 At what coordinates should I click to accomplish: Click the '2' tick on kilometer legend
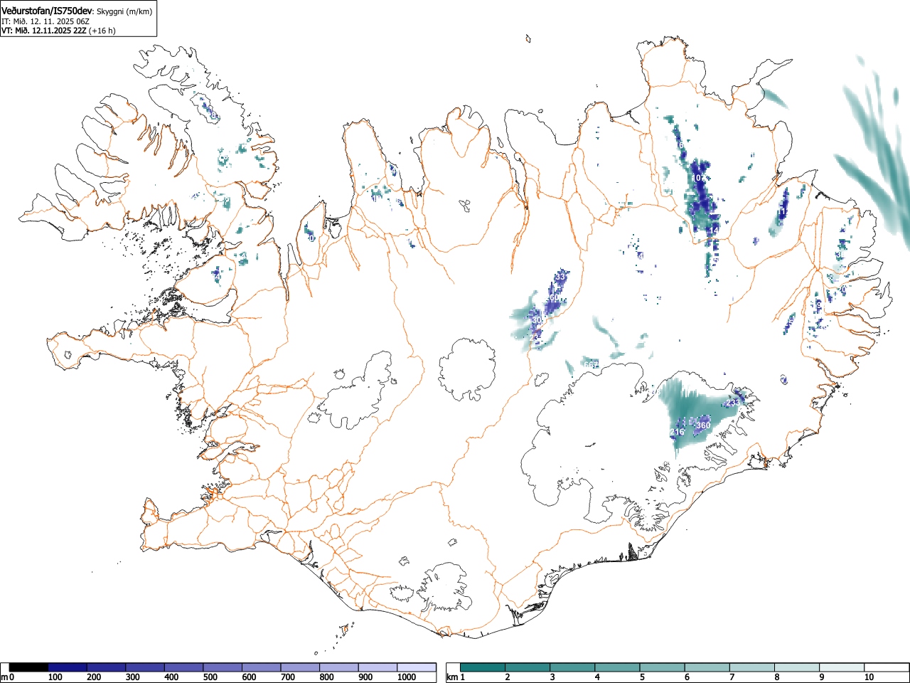point(507,677)
